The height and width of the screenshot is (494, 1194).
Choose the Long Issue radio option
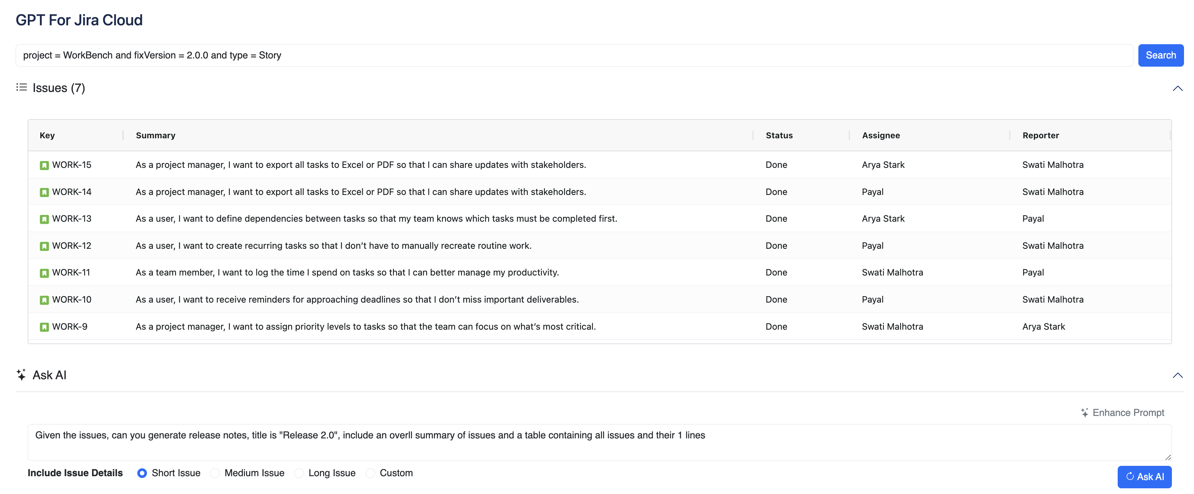click(x=300, y=473)
